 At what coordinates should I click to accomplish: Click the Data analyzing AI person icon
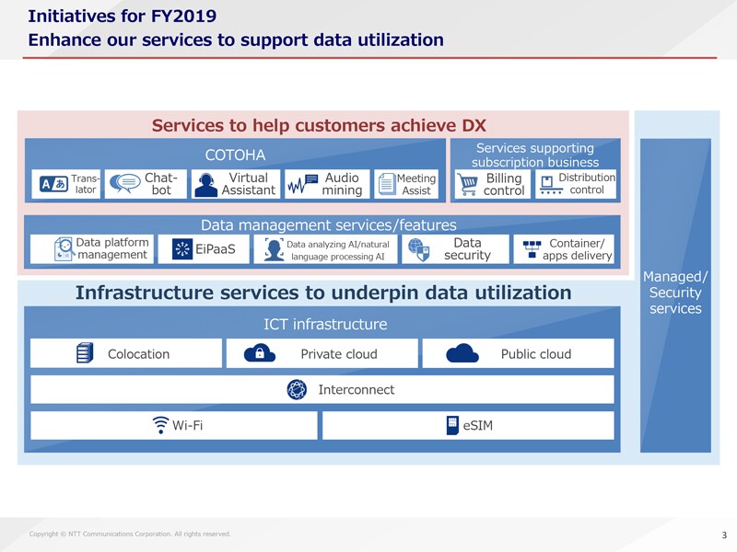point(274,249)
